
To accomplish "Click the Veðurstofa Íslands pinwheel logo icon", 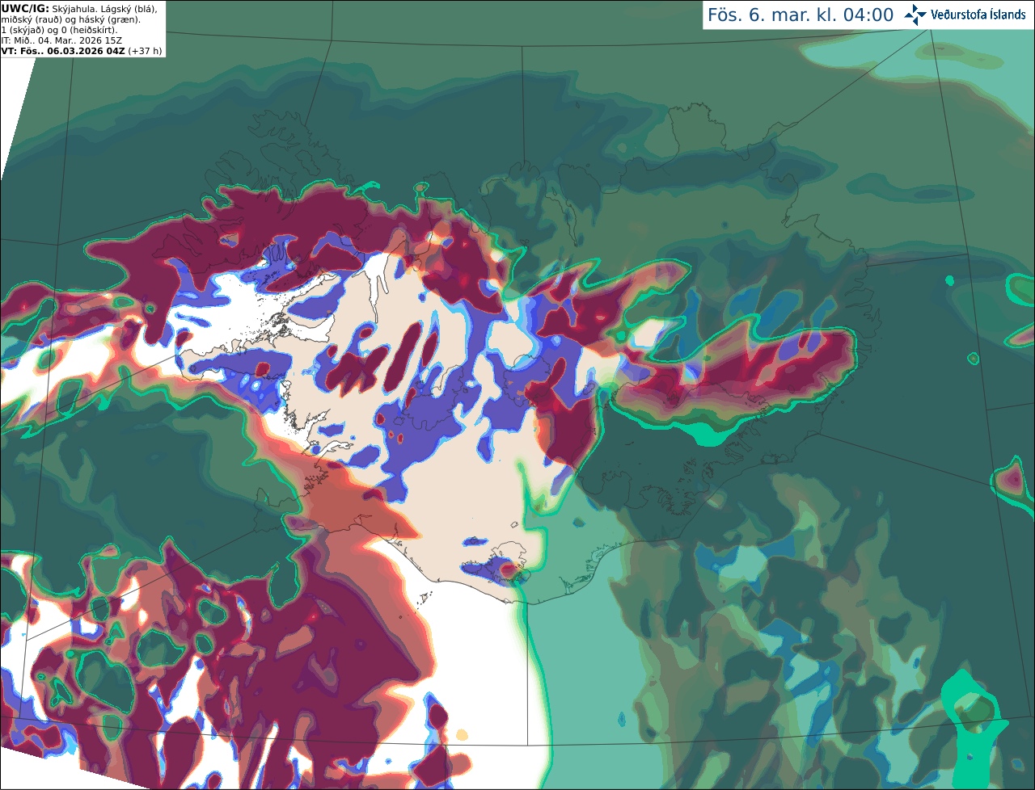I will [915, 15].
